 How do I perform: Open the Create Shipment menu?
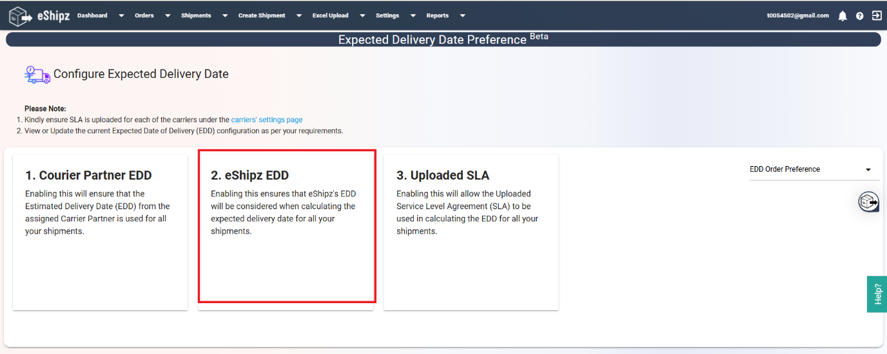click(x=262, y=15)
